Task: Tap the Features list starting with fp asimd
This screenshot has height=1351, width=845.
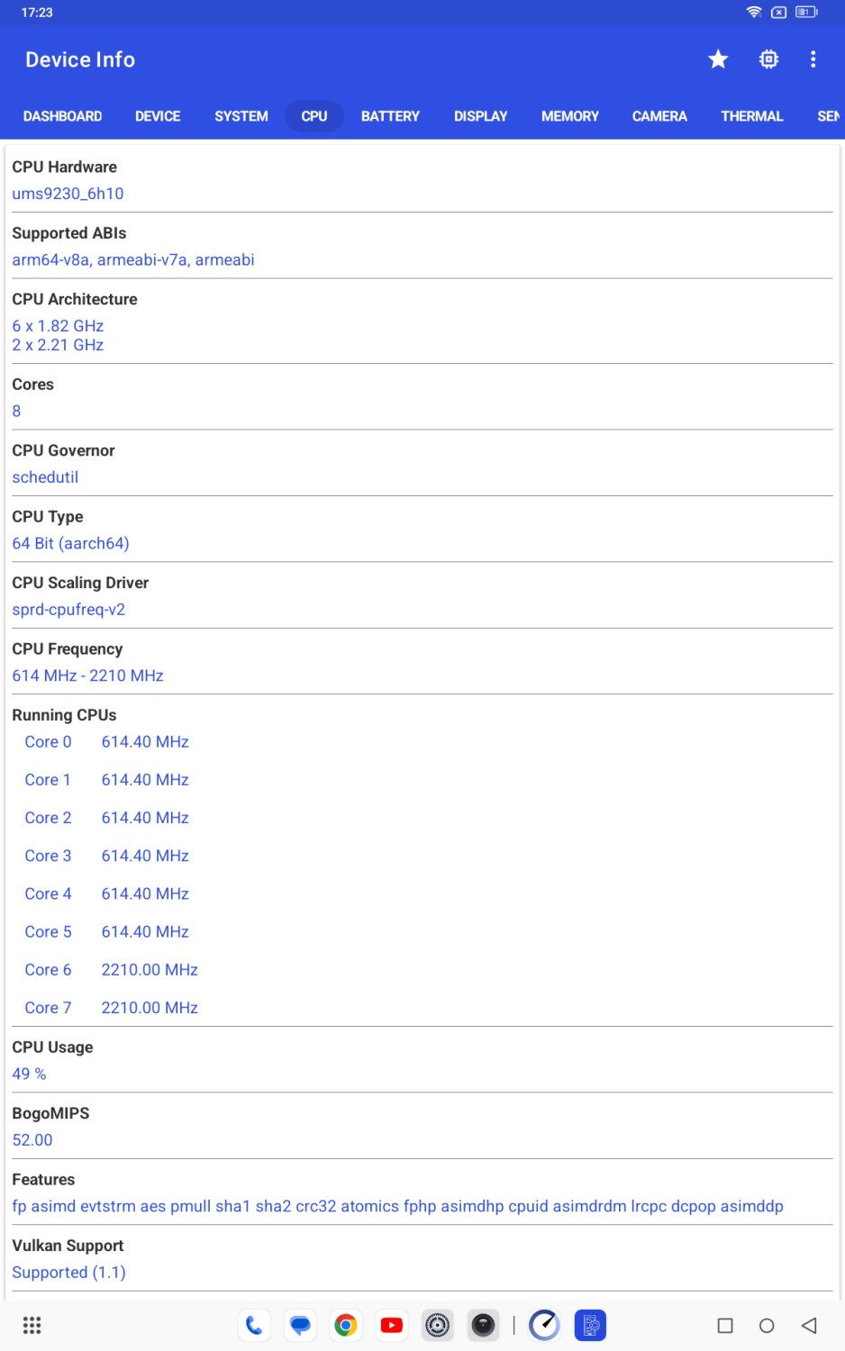Action: point(397,1207)
